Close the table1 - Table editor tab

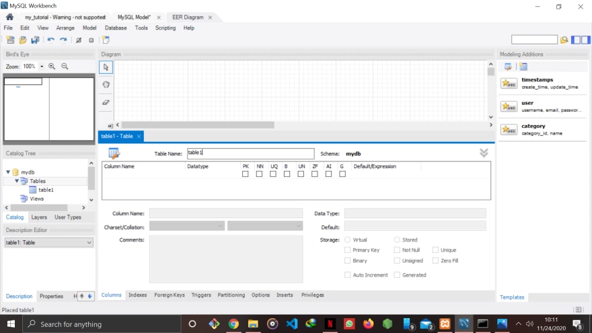point(139,137)
